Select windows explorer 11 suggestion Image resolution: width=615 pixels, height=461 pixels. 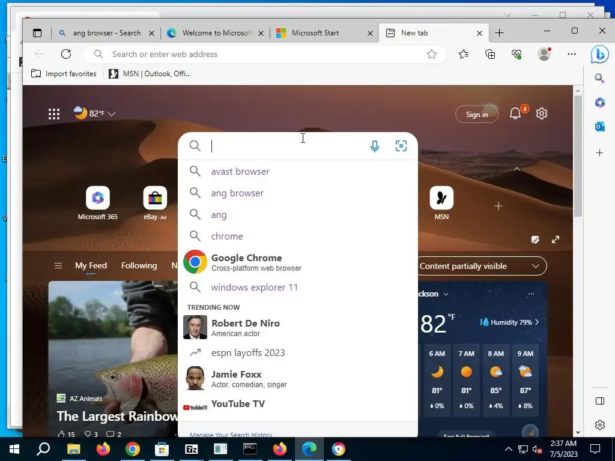tap(298, 288)
